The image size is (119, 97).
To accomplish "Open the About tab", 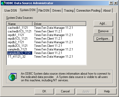I will (x=107, y=11).
